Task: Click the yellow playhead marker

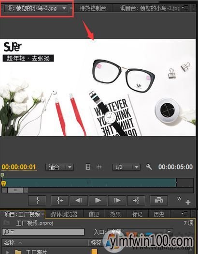Action: click(x=3, y=184)
